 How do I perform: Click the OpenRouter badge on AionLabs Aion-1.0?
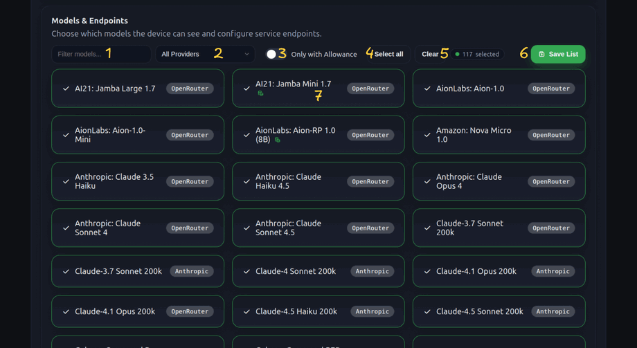pos(551,89)
